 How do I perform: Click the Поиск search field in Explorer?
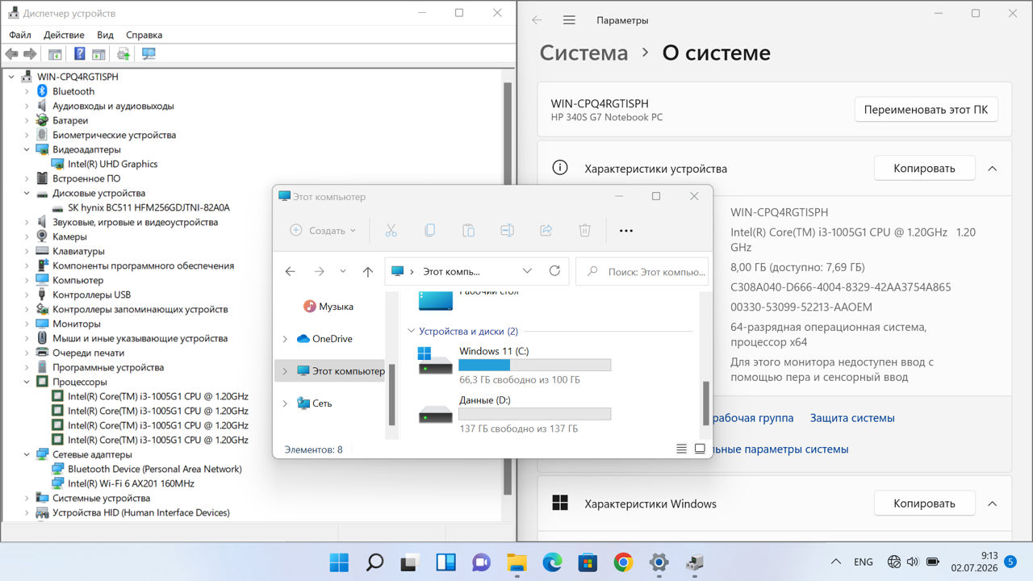click(x=642, y=272)
